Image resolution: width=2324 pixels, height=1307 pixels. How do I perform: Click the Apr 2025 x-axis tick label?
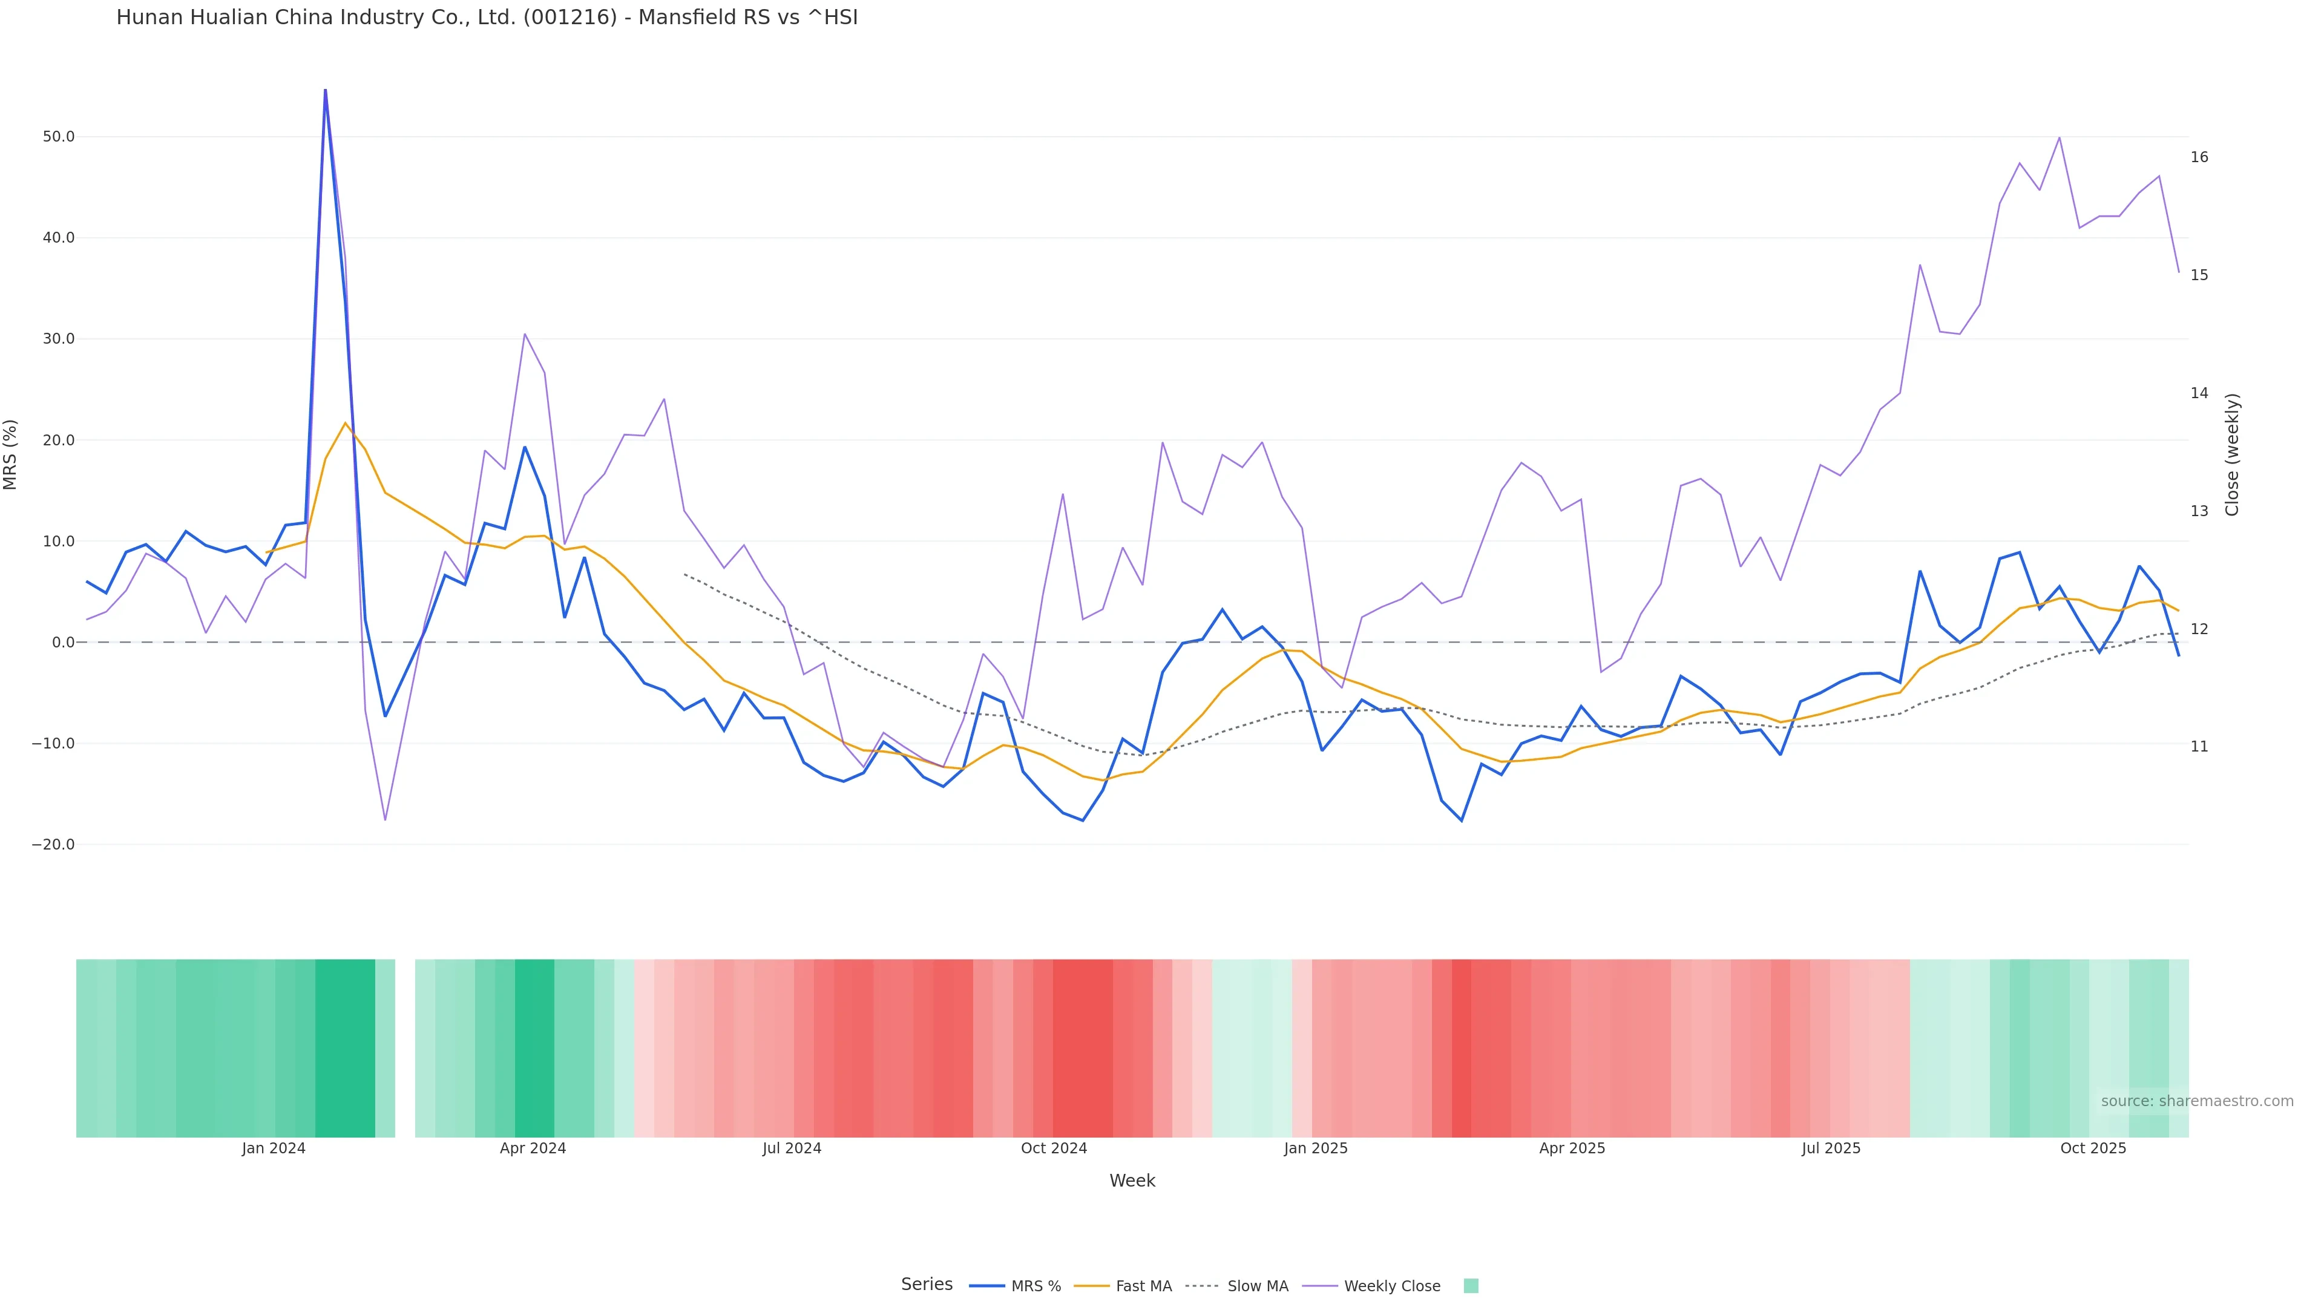(x=1572, y=1148)
